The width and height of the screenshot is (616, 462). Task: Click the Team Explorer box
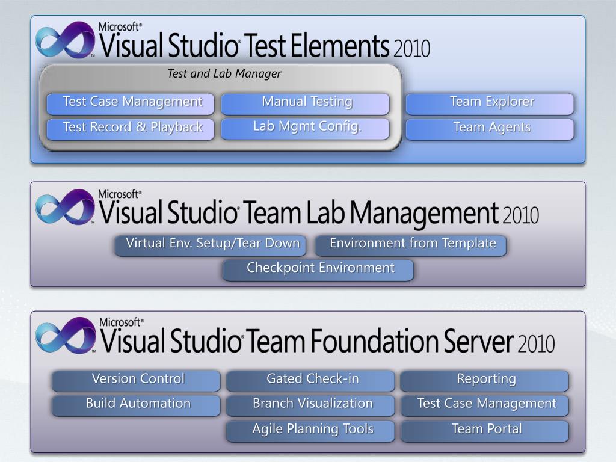click(490, 103)
